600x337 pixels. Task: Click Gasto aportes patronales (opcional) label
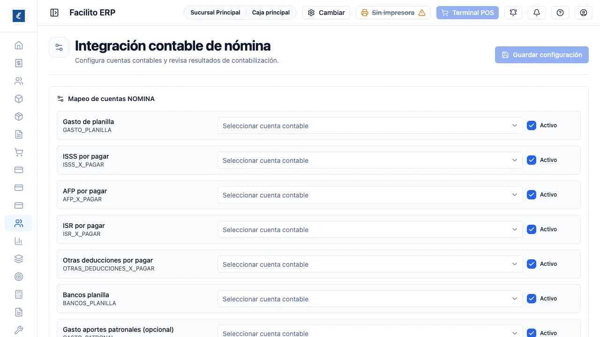[118, 330]
